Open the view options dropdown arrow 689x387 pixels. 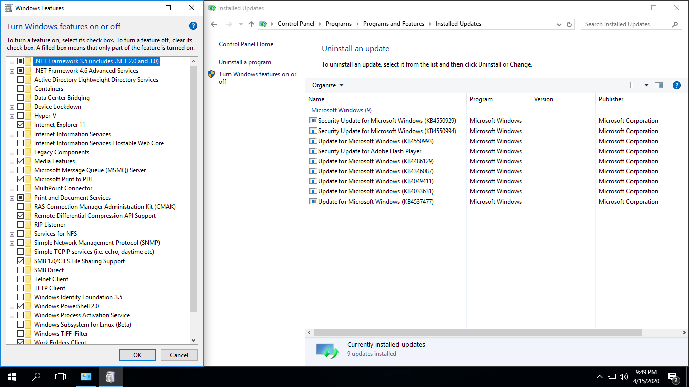pos(646,85)
